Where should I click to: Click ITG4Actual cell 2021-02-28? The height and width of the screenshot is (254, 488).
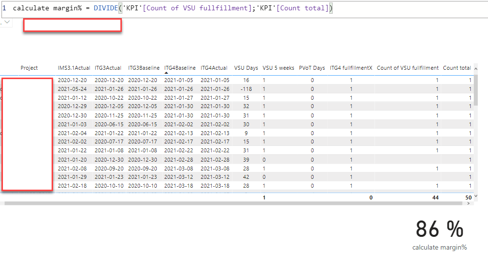coord(215,160)
